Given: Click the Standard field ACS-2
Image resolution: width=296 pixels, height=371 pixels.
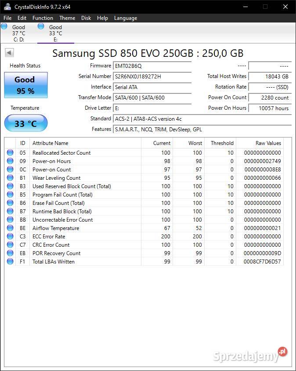Looking at the screenshot, I should [202, 119].
